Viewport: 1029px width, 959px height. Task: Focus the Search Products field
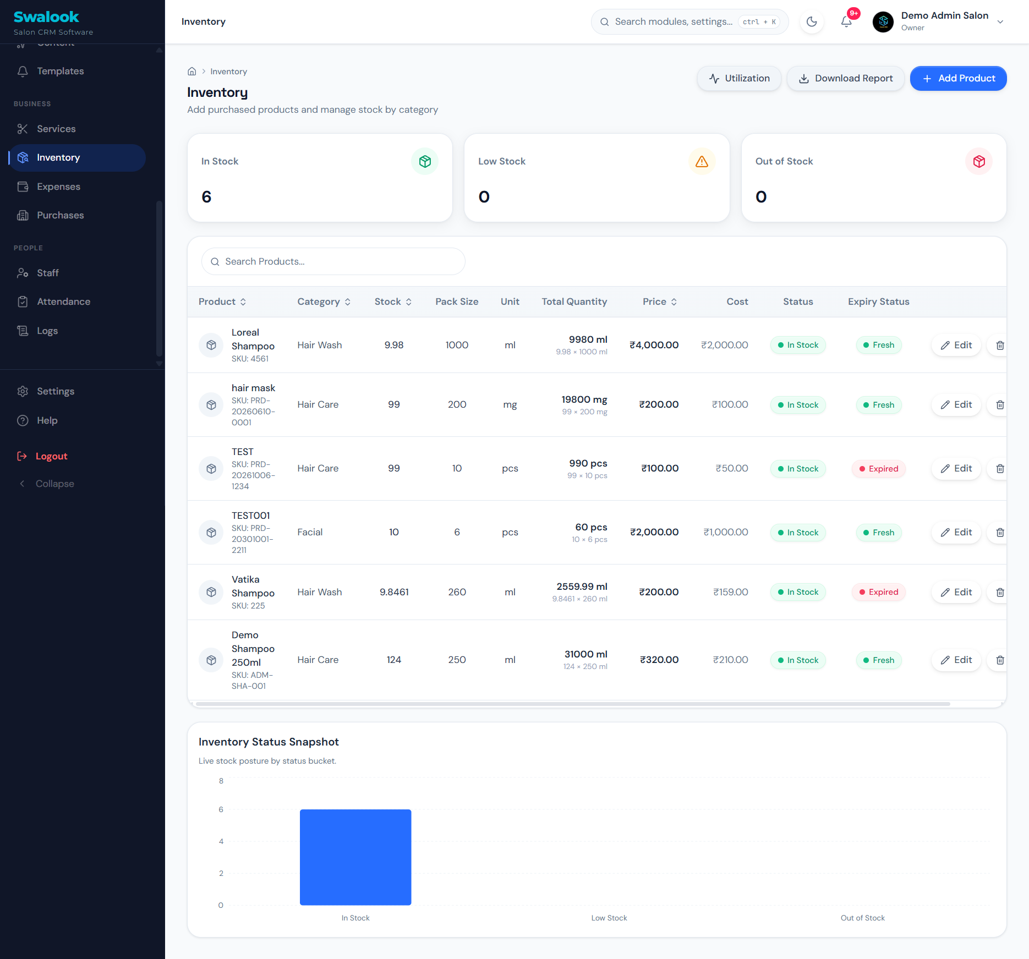pyautogui.click(x=333, y=261)
